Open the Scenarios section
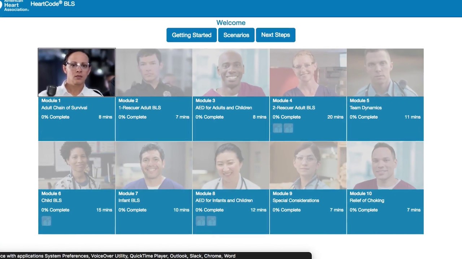The image size is (462, 259). point(236,35)
